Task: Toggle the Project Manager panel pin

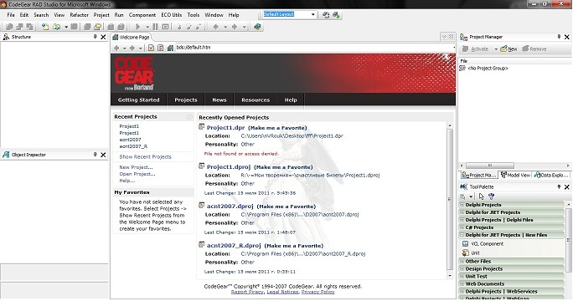Action: pyautogui.click(x=559, y=37)
